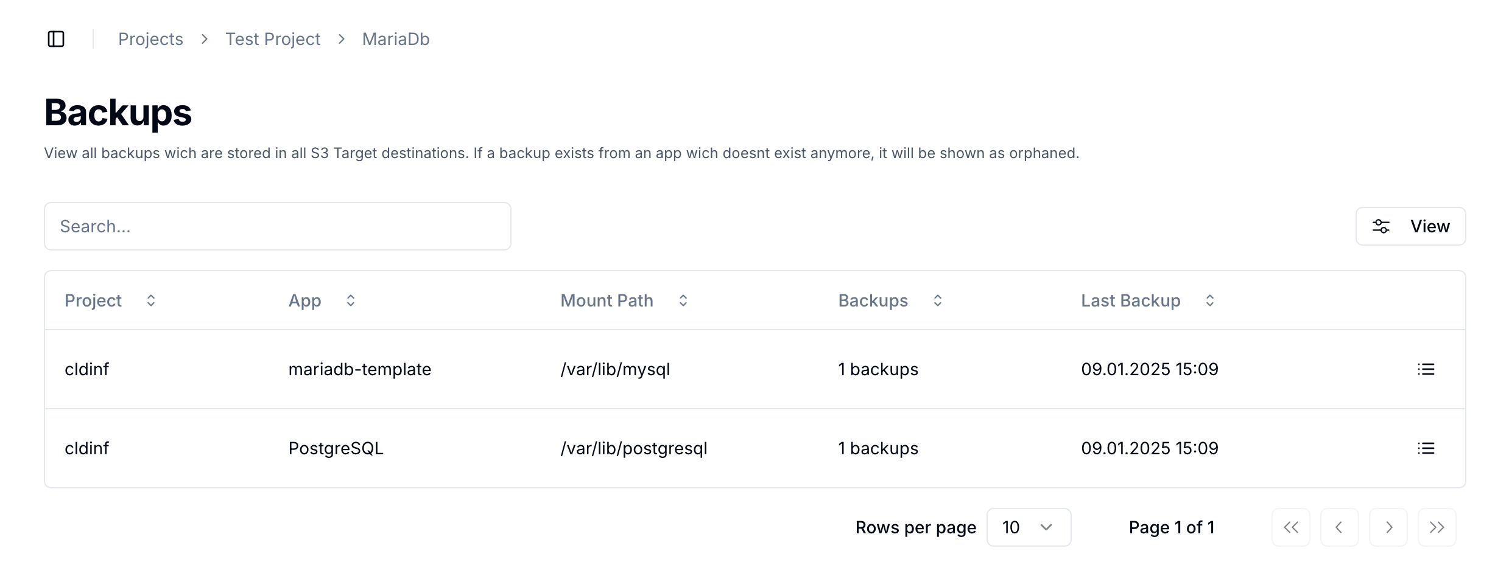Select the mariadb-template app cell
Viewport: 1509px width, 568px height.
359,369
